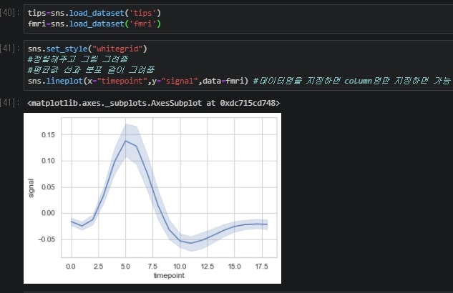Click the [41] output prompt beside AxesSubplot
Image resolution: width=453 pixels, height=293 pixels.
click(x=10, y=103)
